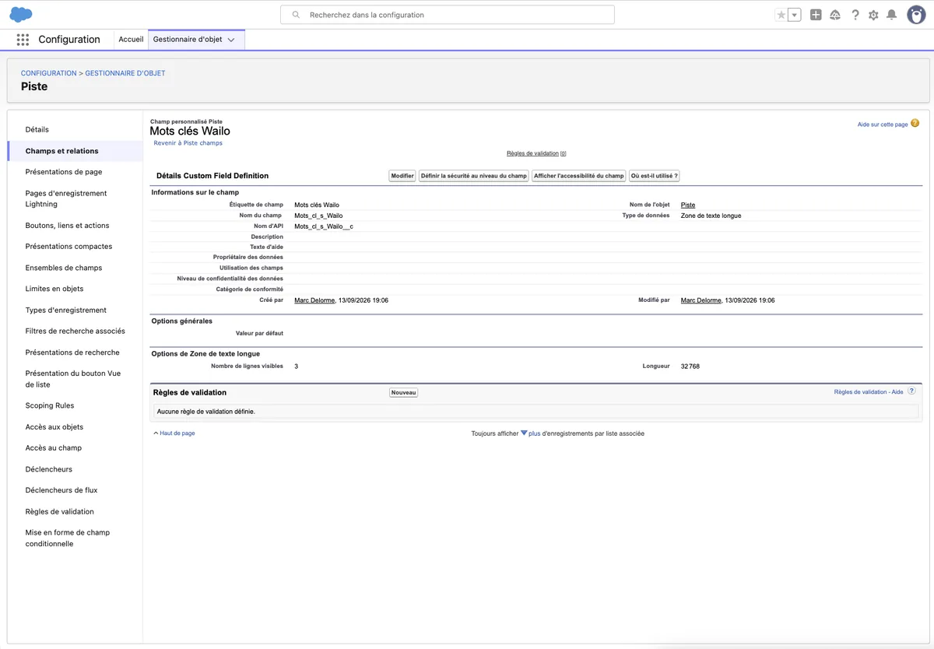934x649 pixels.
Task: Click the favorites star icon
Action: click(x=781, y=15)
